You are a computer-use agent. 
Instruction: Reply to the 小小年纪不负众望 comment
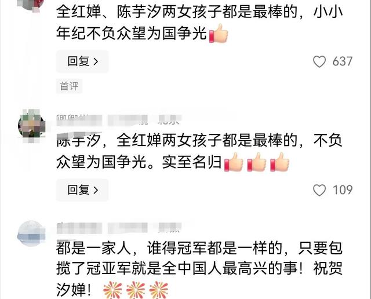point(82,61)
